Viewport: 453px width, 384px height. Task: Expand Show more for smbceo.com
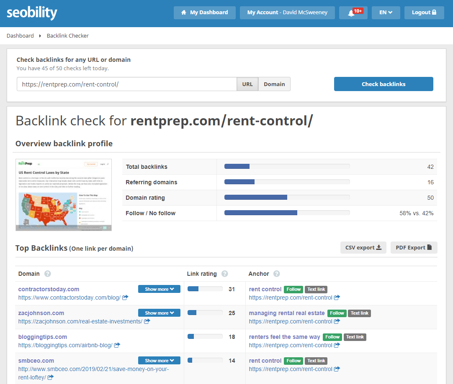coord(159,360)
